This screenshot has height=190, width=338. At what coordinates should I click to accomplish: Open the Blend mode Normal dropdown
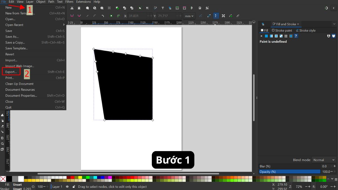[x=324, y=160]
